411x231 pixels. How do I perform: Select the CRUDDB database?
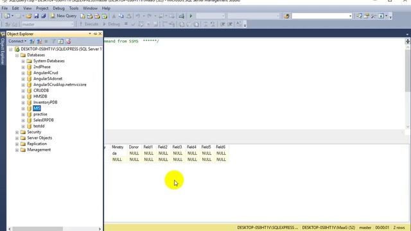pyautogui.click(x=41, y=90)
